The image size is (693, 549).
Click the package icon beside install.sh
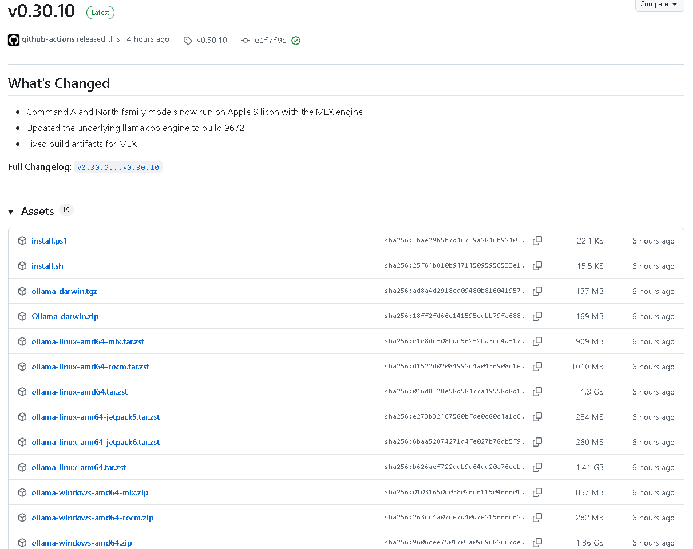(x=22, y=266)
